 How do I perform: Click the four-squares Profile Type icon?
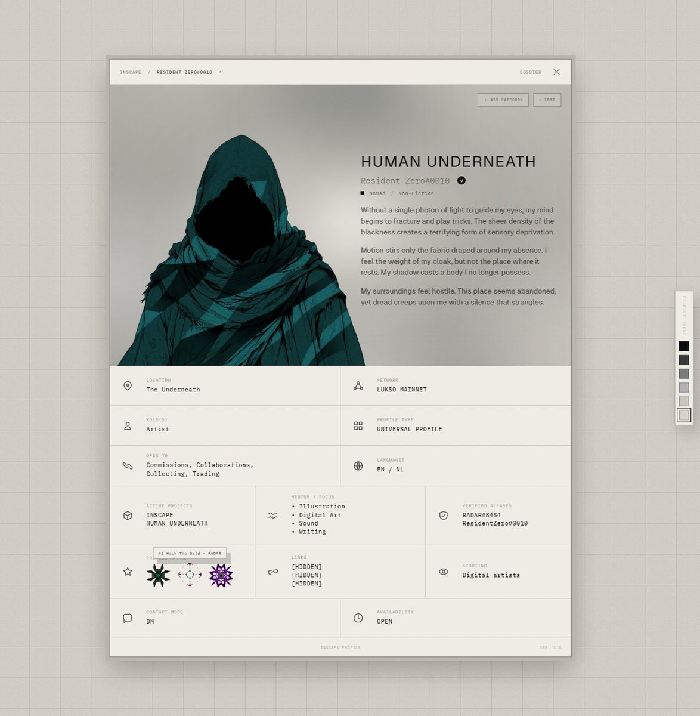point(358,426)
